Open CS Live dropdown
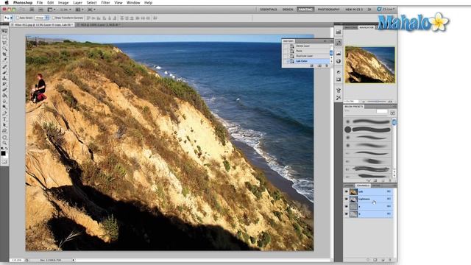Screen dimensions: 471x265 [386, 10]
